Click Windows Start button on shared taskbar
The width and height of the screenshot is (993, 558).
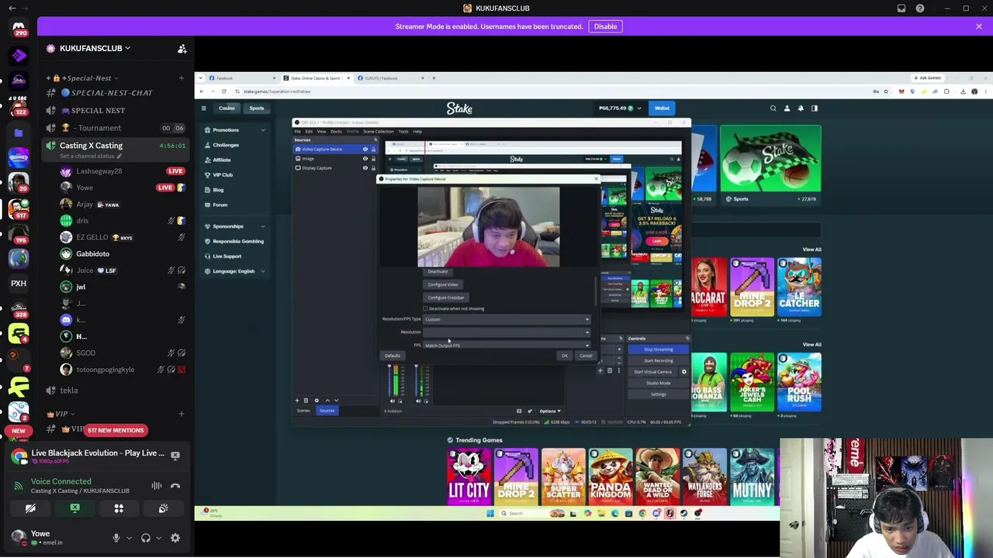point(490,513)
